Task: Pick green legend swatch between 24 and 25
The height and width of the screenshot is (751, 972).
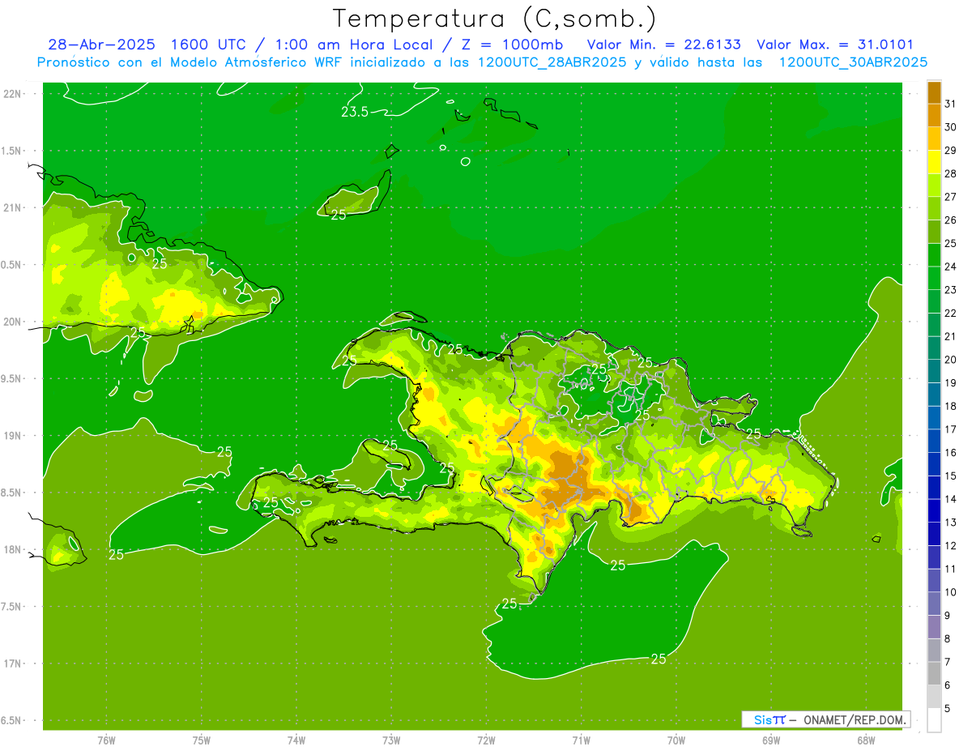Action: tap(934, 255)
